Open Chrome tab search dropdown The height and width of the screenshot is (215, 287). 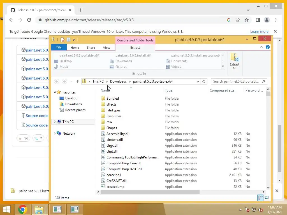pos(248,10)
